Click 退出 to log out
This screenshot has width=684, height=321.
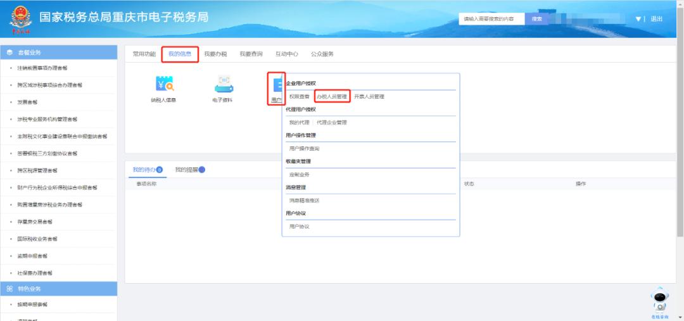click(x=656, y=19)
